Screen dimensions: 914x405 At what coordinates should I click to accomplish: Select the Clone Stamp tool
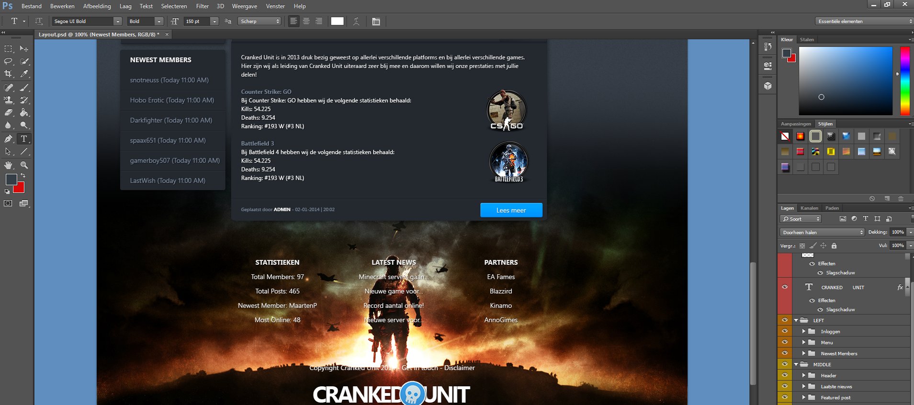[8, 100]
